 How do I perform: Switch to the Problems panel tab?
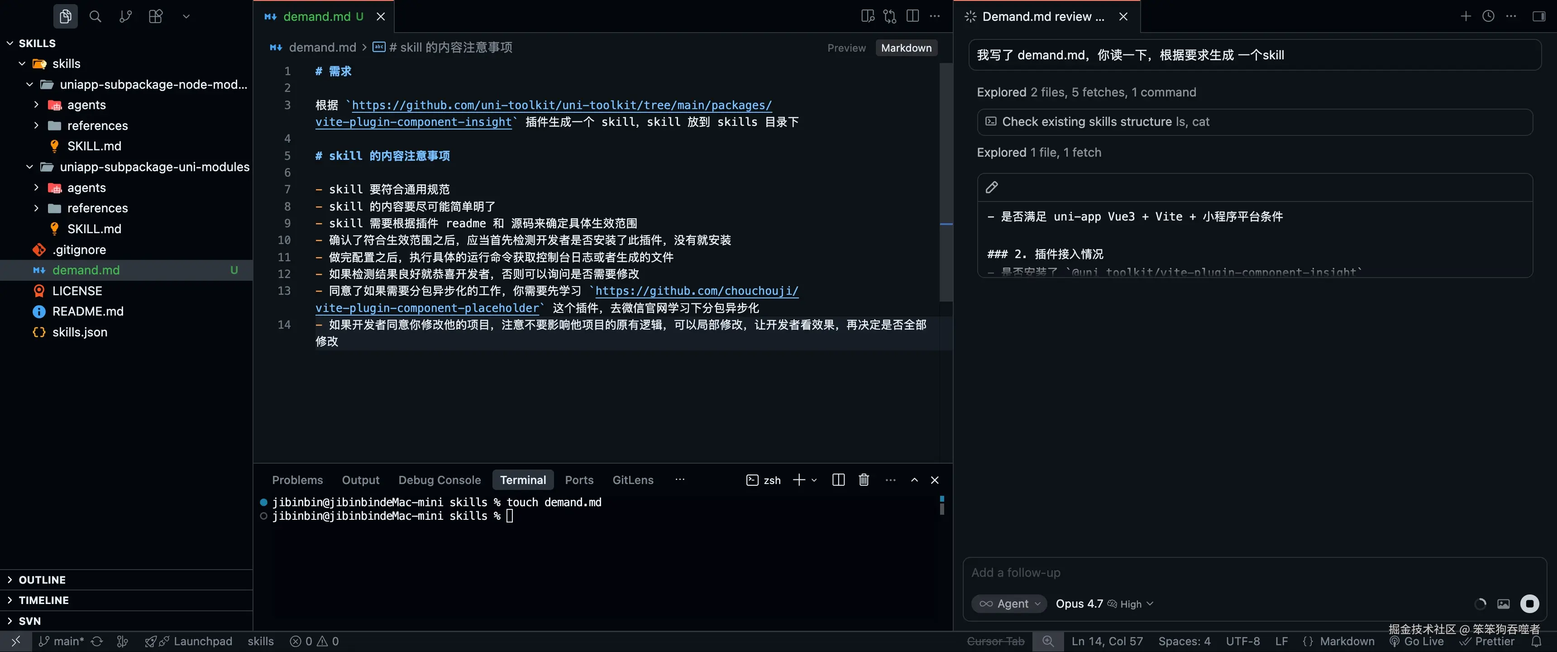point(297,479)
